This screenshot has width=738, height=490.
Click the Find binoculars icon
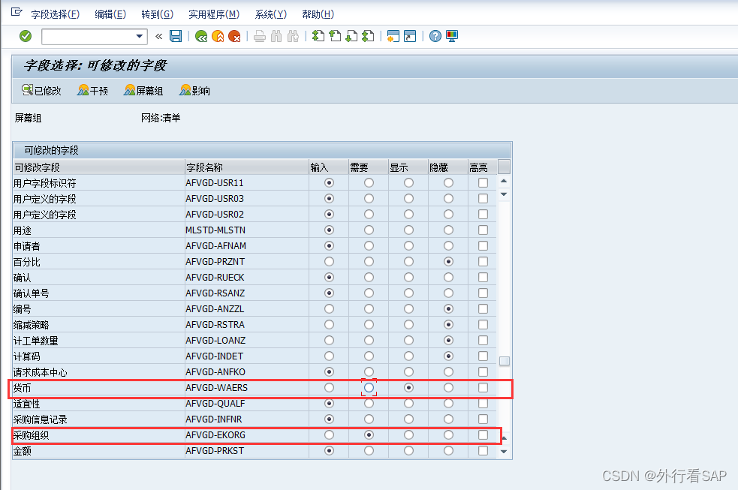[276, 36]
